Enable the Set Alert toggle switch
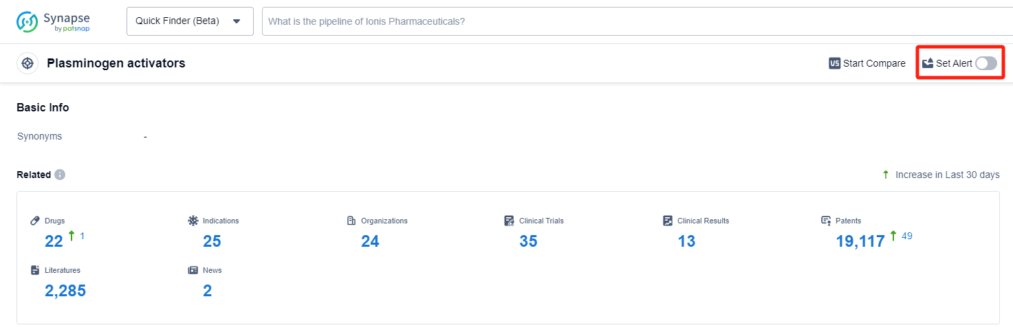The image size is (1013, 332). (x=985, y=63)
